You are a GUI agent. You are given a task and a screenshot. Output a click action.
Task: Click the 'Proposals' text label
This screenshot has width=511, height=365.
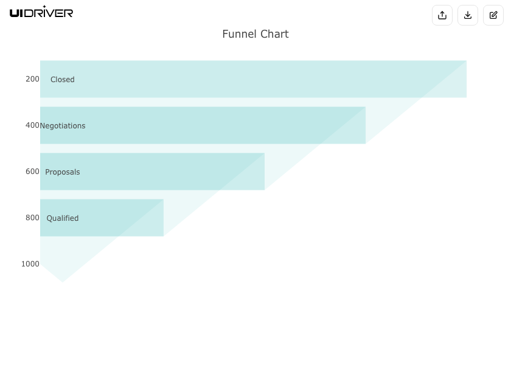click(63, 172)
